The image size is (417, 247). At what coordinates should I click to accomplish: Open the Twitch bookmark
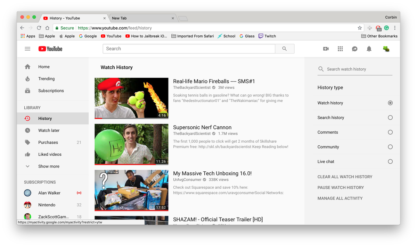point(267,36)
